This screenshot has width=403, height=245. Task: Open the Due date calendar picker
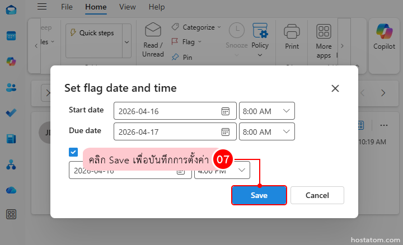[226, 132]
